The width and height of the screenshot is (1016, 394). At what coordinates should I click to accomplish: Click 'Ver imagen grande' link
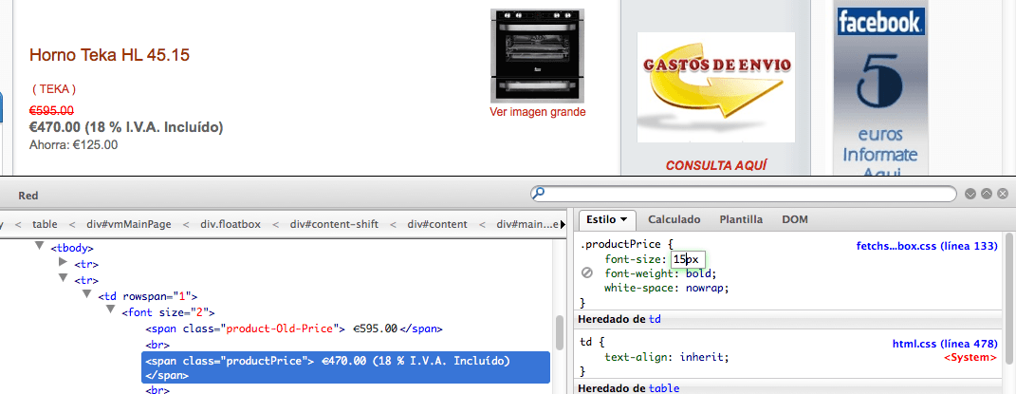[x=537, y=112]
